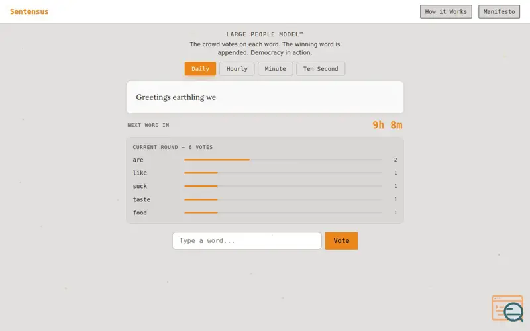530x331 pixels.
Task: Select the word 'like' in vote list
Action: (x=140, y=173)
